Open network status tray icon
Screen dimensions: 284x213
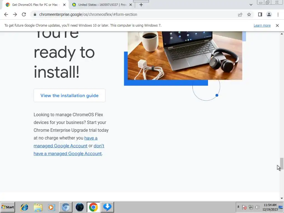tap(251, 207)
